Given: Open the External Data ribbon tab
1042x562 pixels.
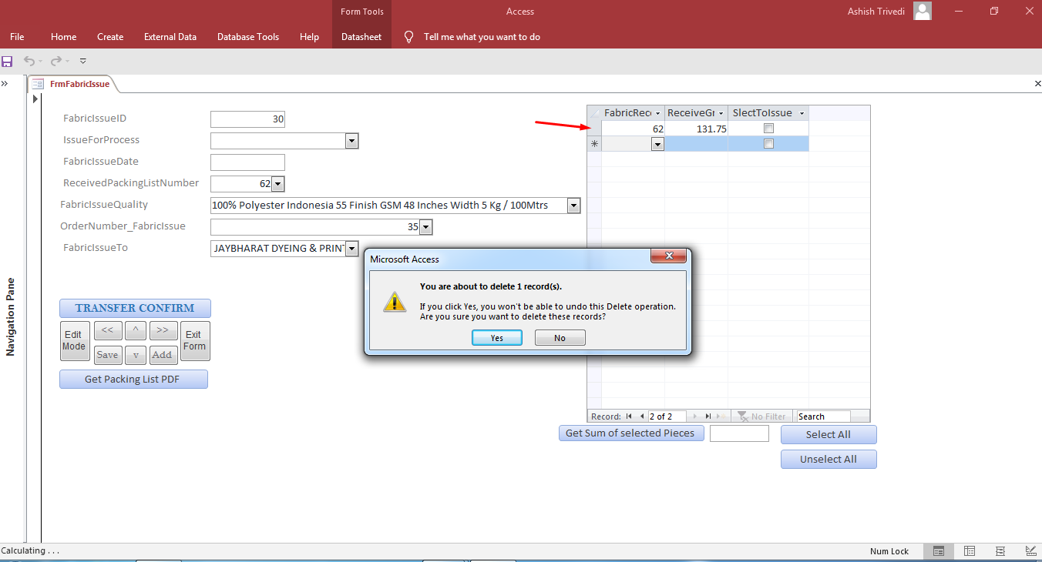Looking at the screenshot, I should coord(170,36).
